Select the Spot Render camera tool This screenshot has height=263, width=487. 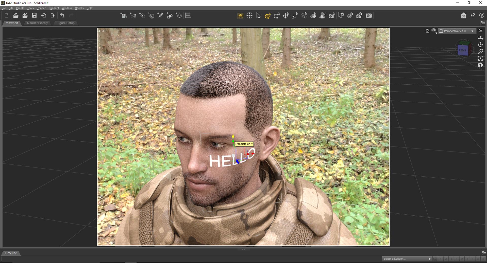tap(332, 16)
